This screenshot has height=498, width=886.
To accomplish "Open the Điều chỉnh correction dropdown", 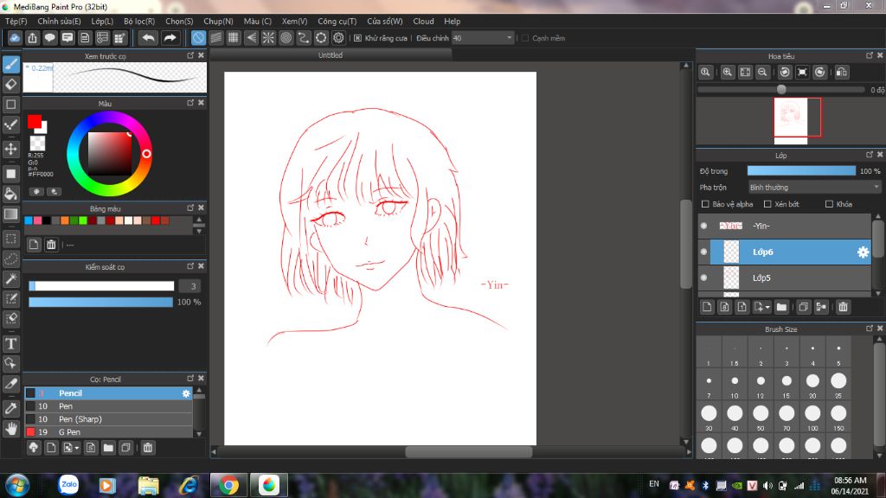I will [483, 38].
